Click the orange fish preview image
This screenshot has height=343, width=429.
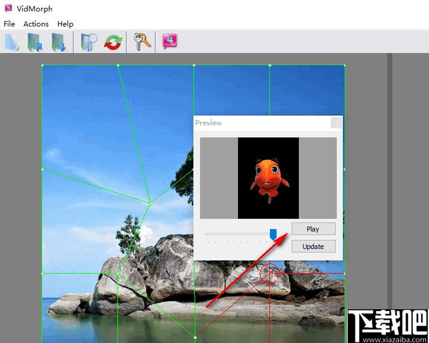click(268, 178)
